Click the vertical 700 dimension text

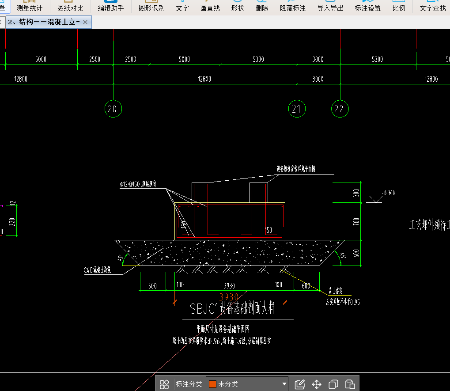[356, 222]
